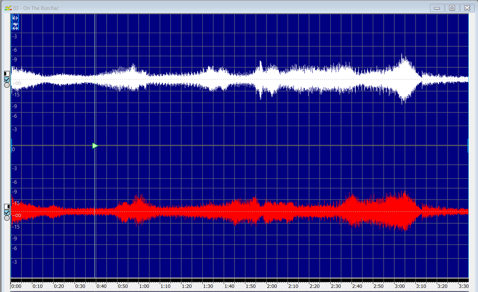Click the 3:10 mark on the timeline
The height and width of the screenshot is (292, 478).
[421, 286]
